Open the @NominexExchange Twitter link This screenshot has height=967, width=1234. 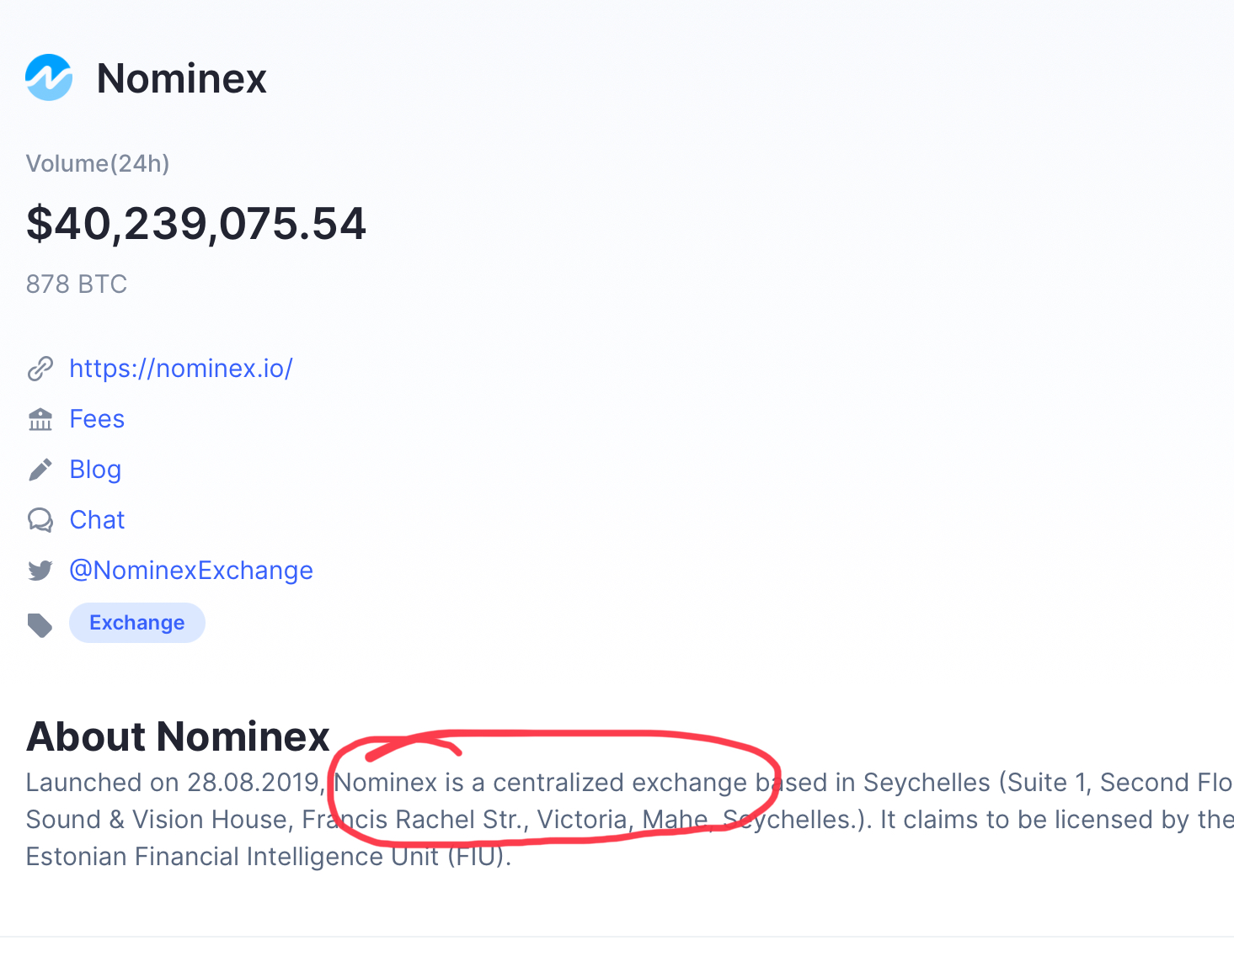point(191,571)
